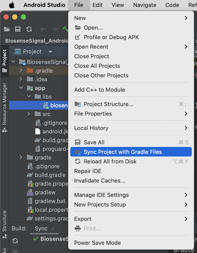Image resolution: width=197 pixels, height=253 pixels.
Task: Expand the src folder
Action: (29, 114)
